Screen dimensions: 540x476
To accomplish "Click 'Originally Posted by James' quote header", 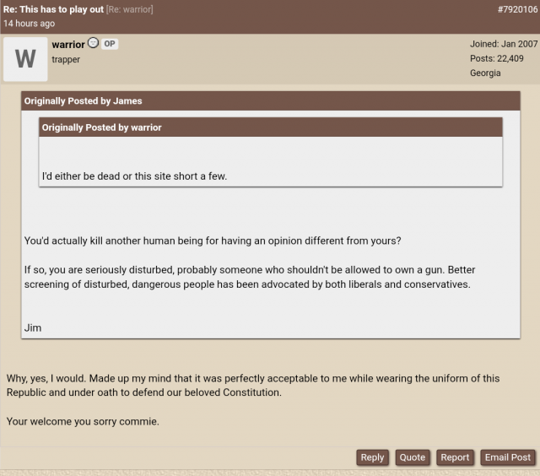I will click(83, 101).
